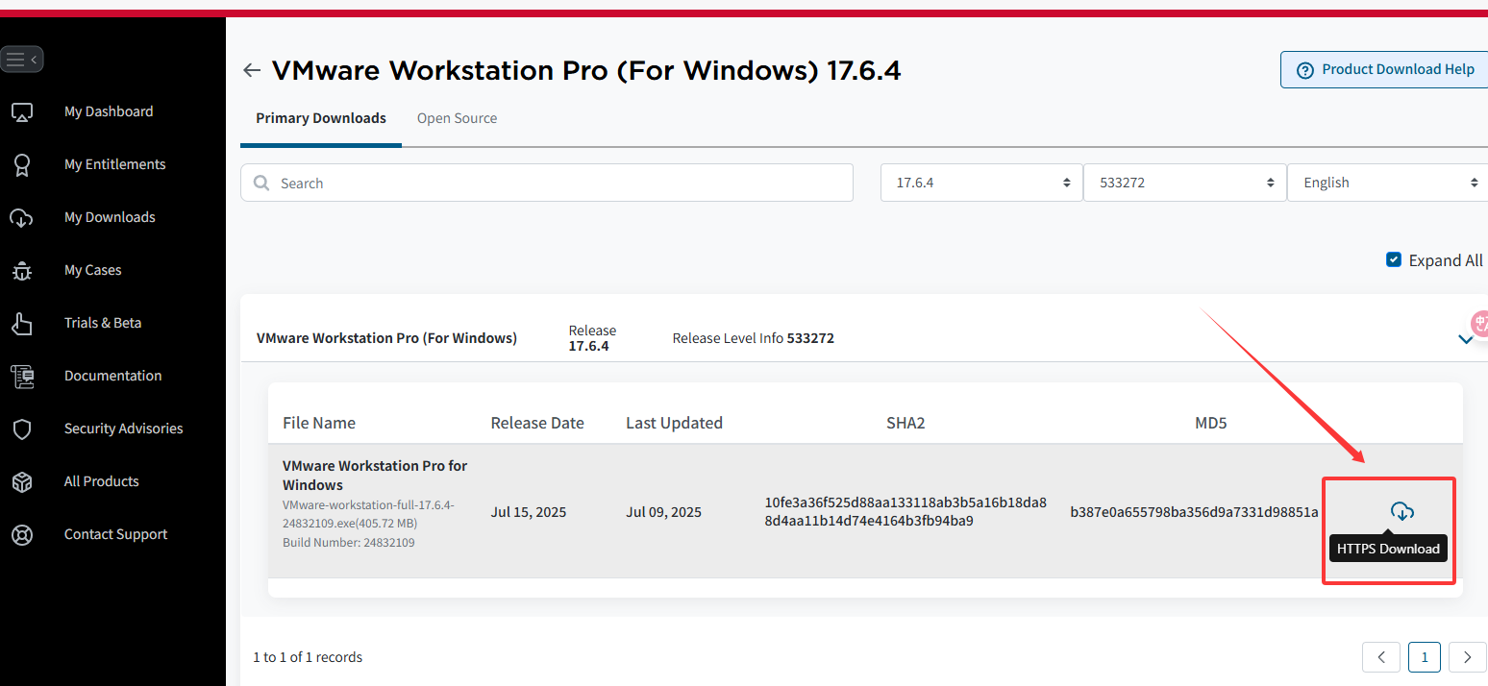Click the Contact Support lifebuoy icon
Viewport: 1488px width, 686px height.
click(x=22, y=535)
